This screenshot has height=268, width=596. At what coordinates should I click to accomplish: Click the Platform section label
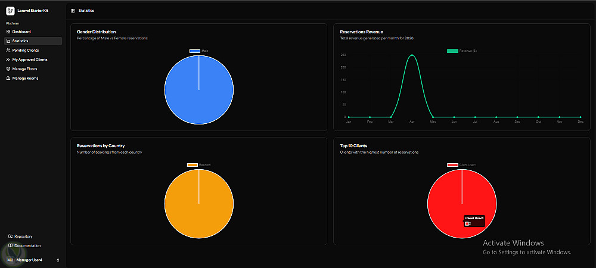click(13, 24)
